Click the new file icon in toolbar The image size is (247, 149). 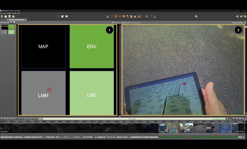tap(2, 16)
